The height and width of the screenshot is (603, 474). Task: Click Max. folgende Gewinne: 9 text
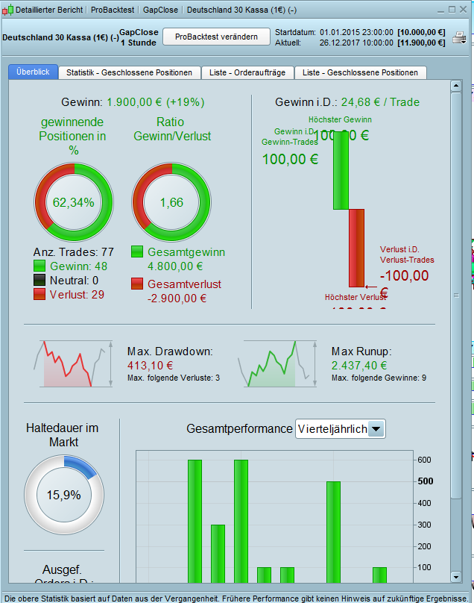(379, 378)
